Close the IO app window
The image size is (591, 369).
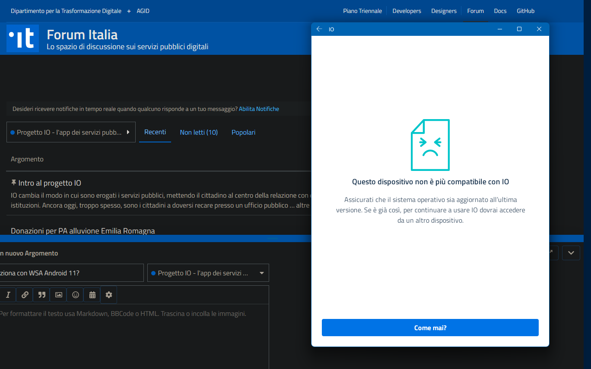(539, 29)
